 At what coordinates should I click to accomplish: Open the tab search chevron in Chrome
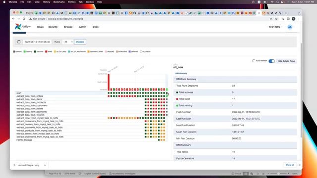tap(299, 13)
